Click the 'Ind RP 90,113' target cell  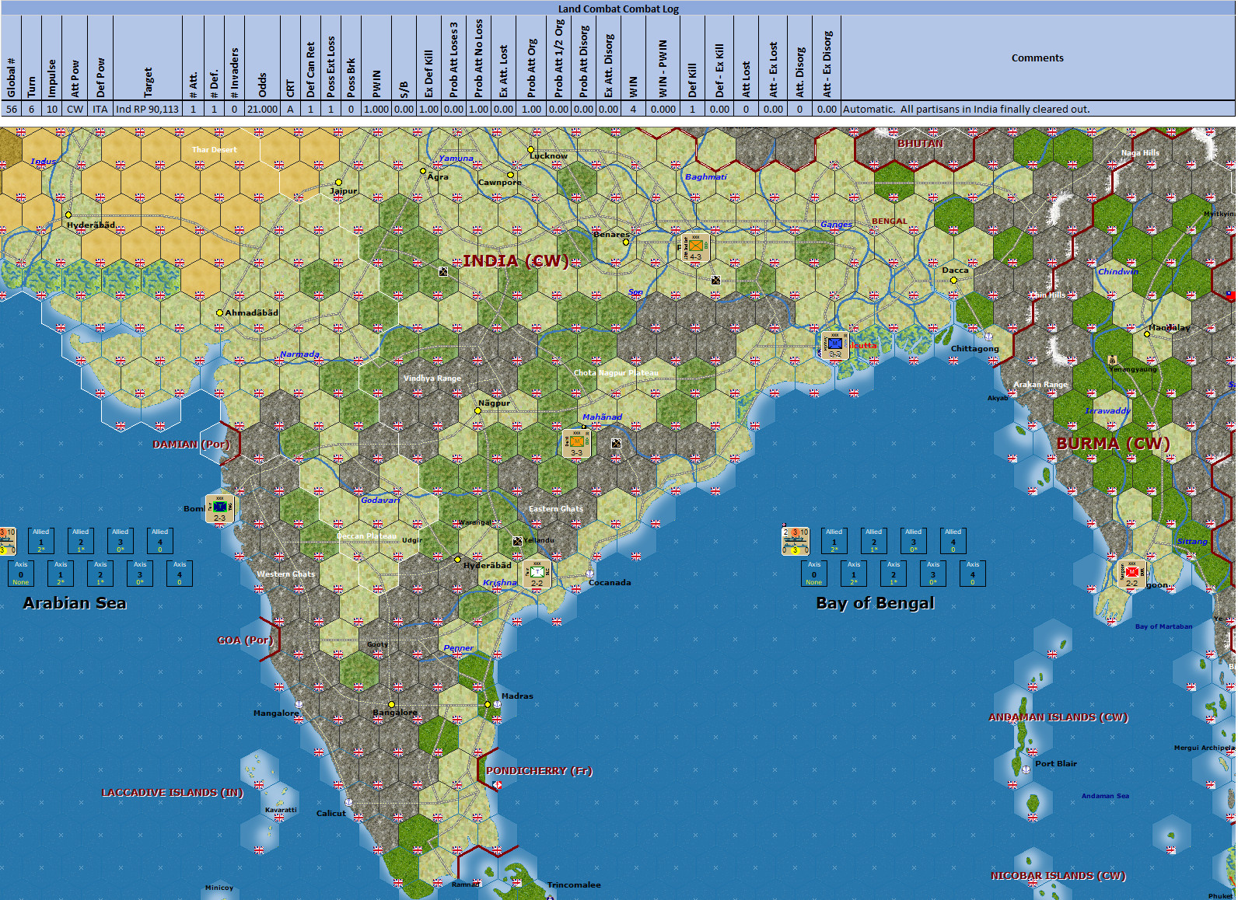pos(148,110)
